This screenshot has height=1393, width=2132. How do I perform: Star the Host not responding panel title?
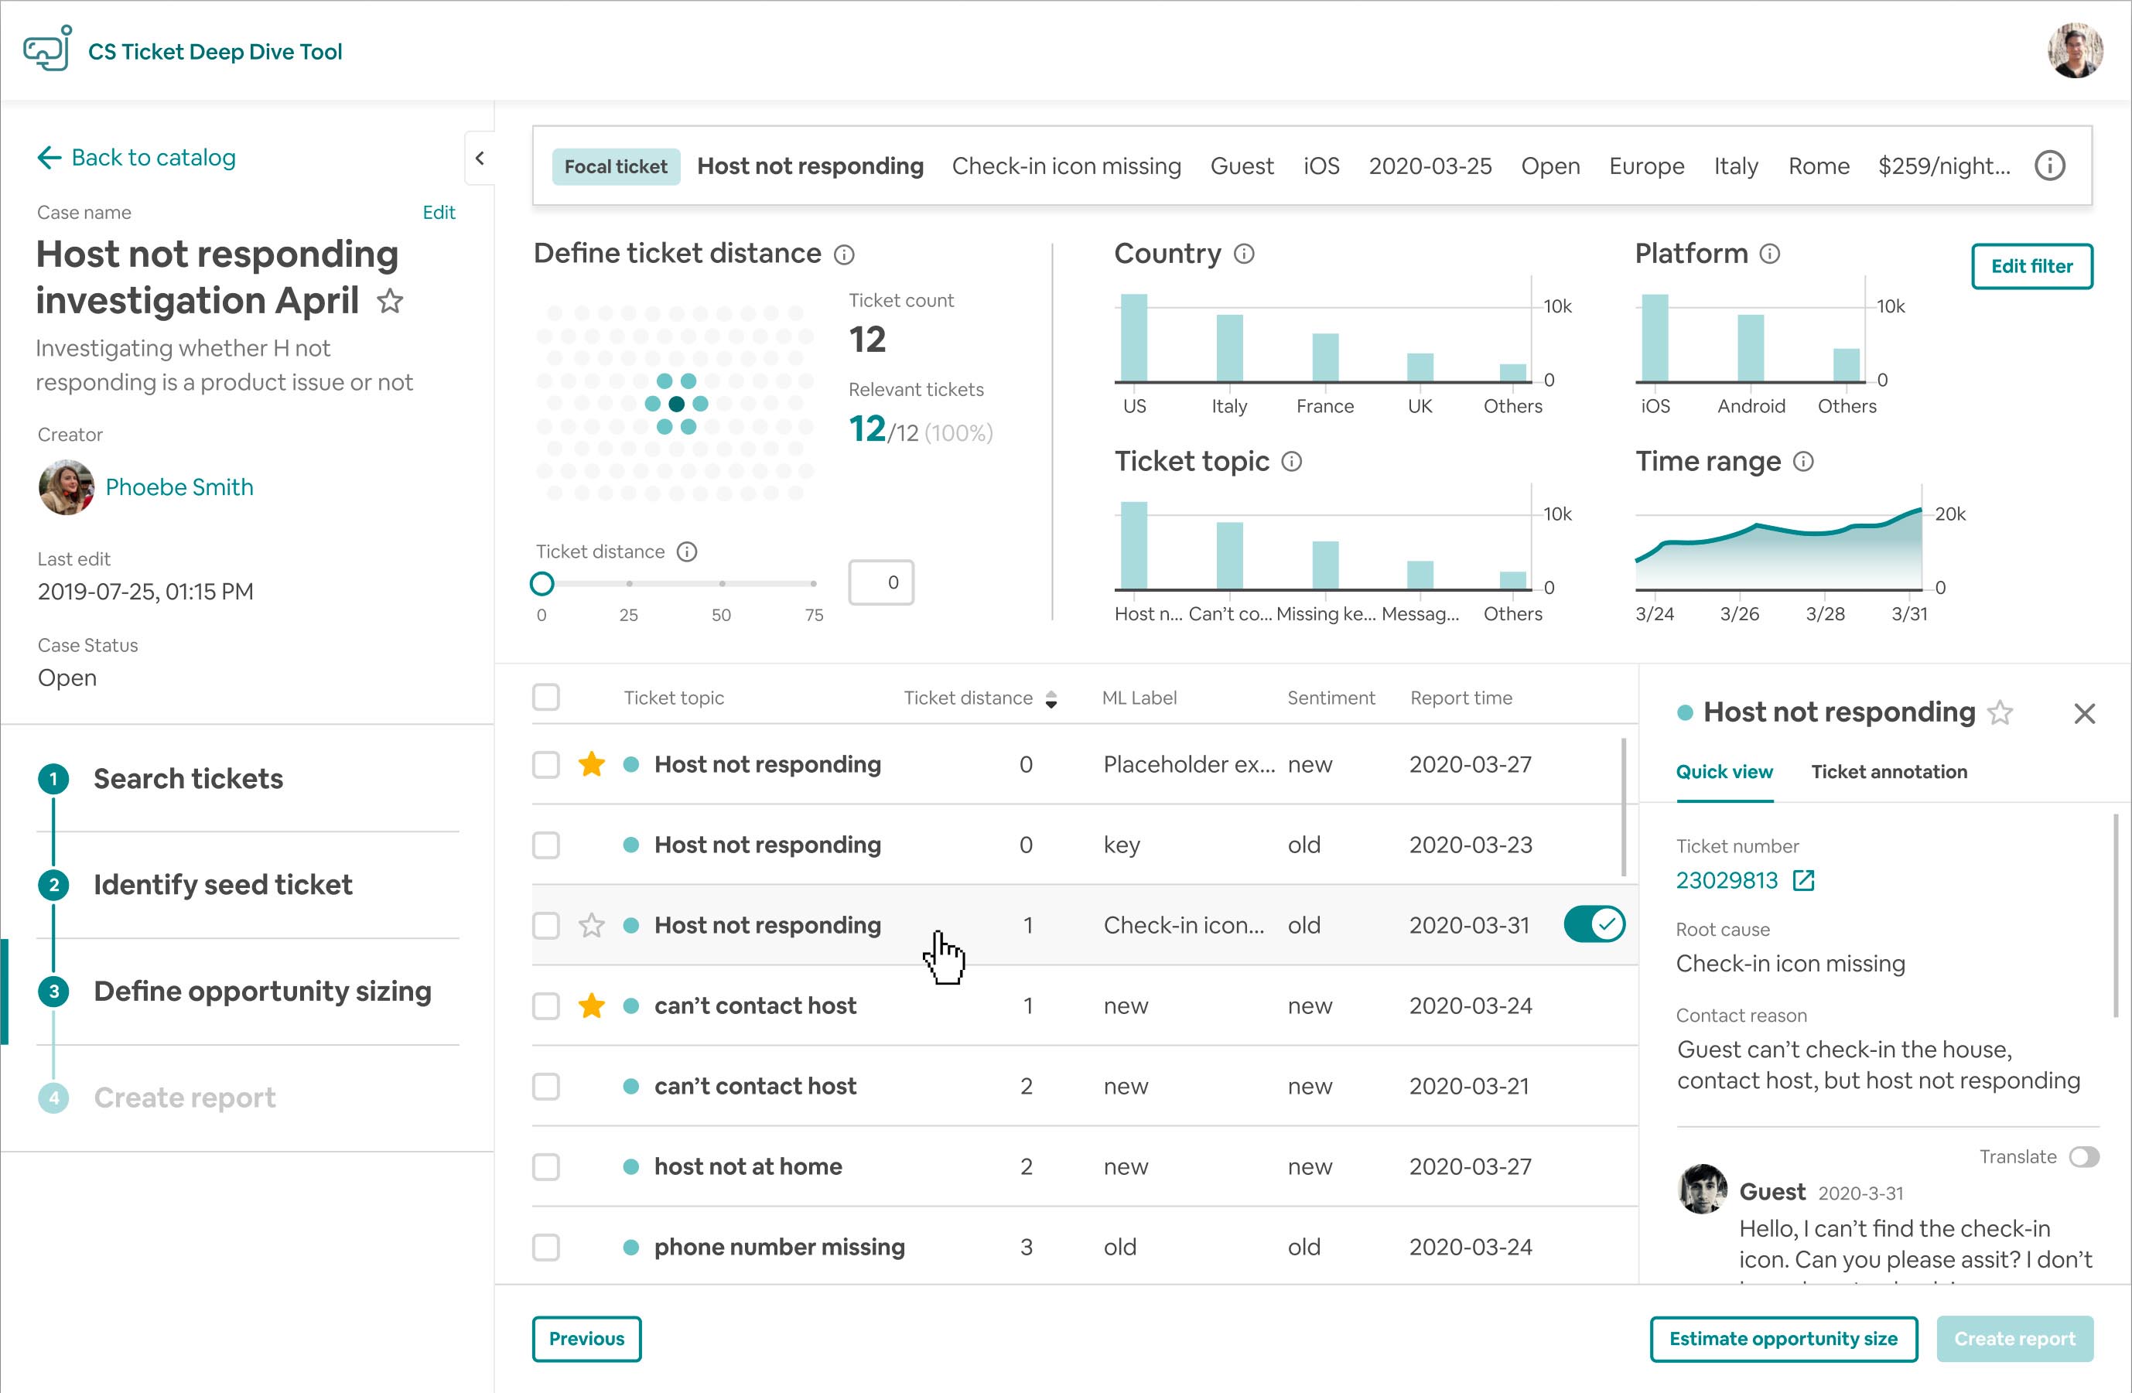(2000, 713)
